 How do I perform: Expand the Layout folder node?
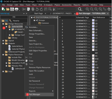coord(3,41)
